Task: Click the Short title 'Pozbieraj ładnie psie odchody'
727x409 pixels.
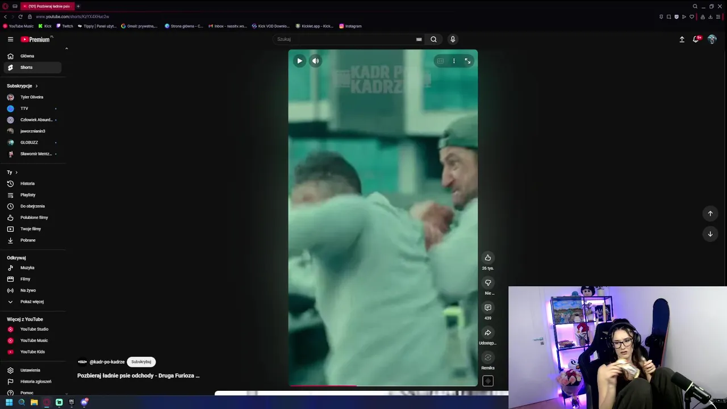Action: 138,375
